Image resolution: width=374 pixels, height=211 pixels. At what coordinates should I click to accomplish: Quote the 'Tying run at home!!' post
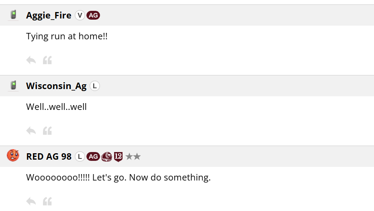pyautogui.click(x=47, y=60)
